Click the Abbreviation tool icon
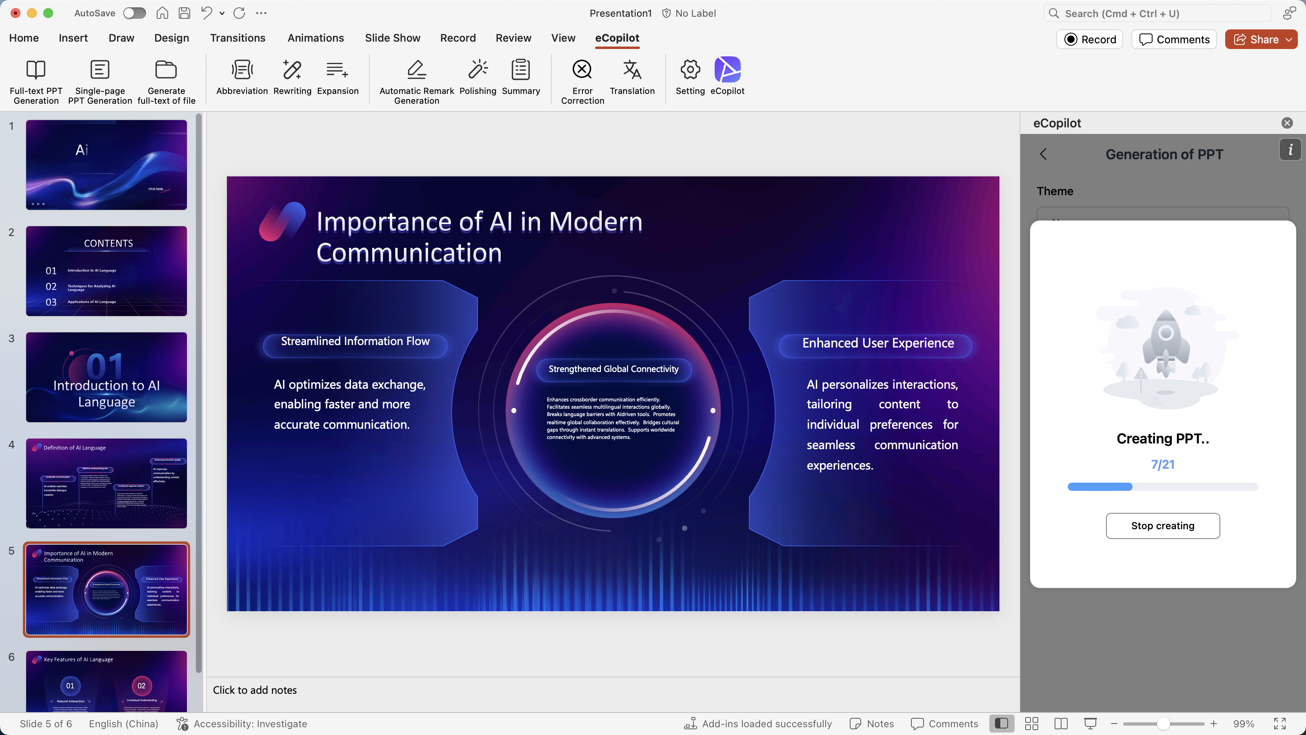 (242, 70)
